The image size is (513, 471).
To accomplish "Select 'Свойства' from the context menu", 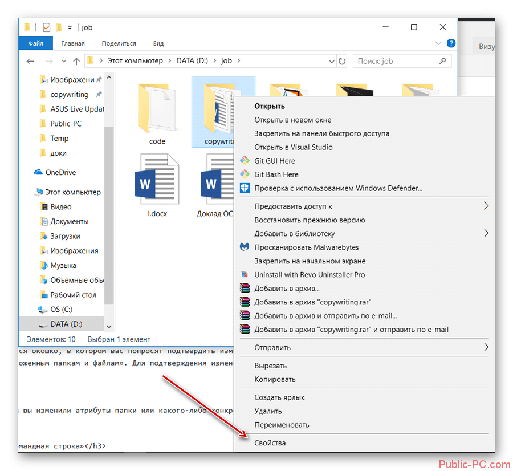I will click(x=270, y=443).
